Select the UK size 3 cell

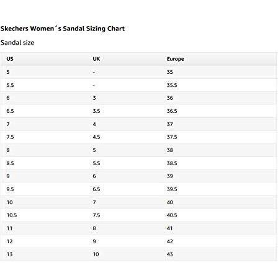pyautogui.click(x=94, y=98)
